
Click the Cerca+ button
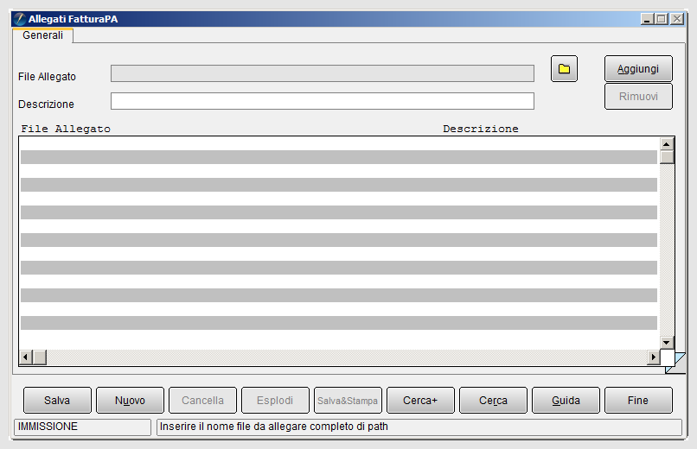point(420,400)
